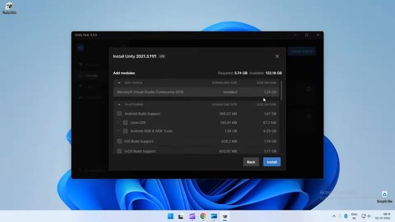Close the Install Unity dialog with X
Screen dimensions: 395x222
coord(277,56)
